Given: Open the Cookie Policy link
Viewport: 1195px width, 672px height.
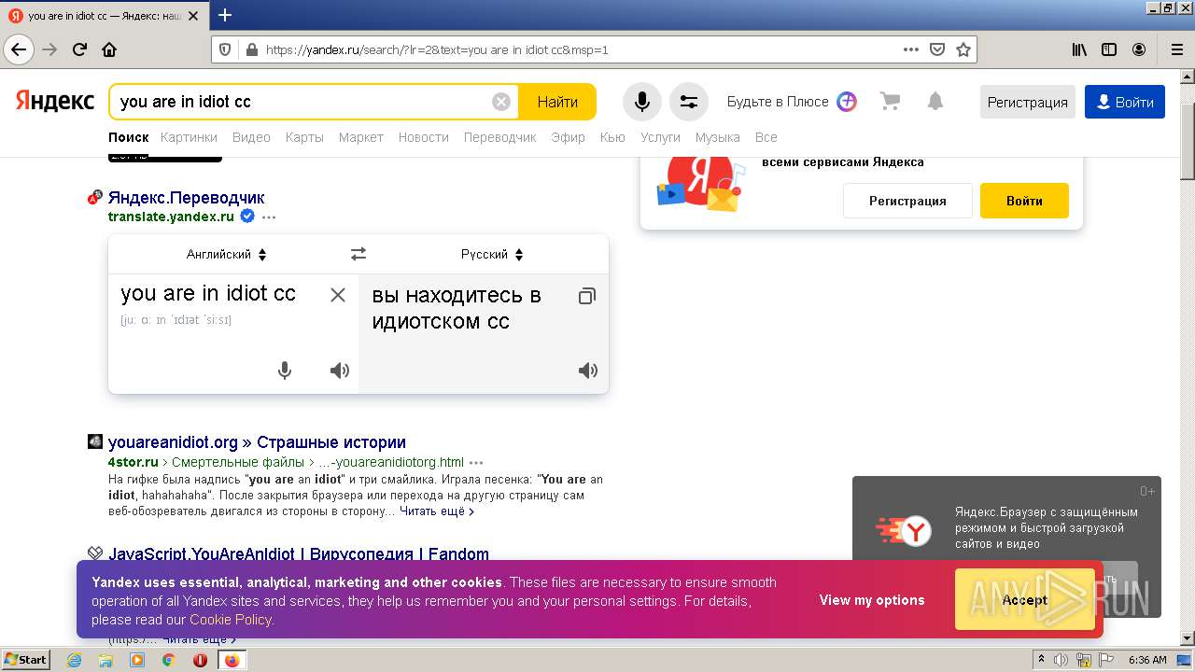Looking at the screenshot, I should pos(231,620).
